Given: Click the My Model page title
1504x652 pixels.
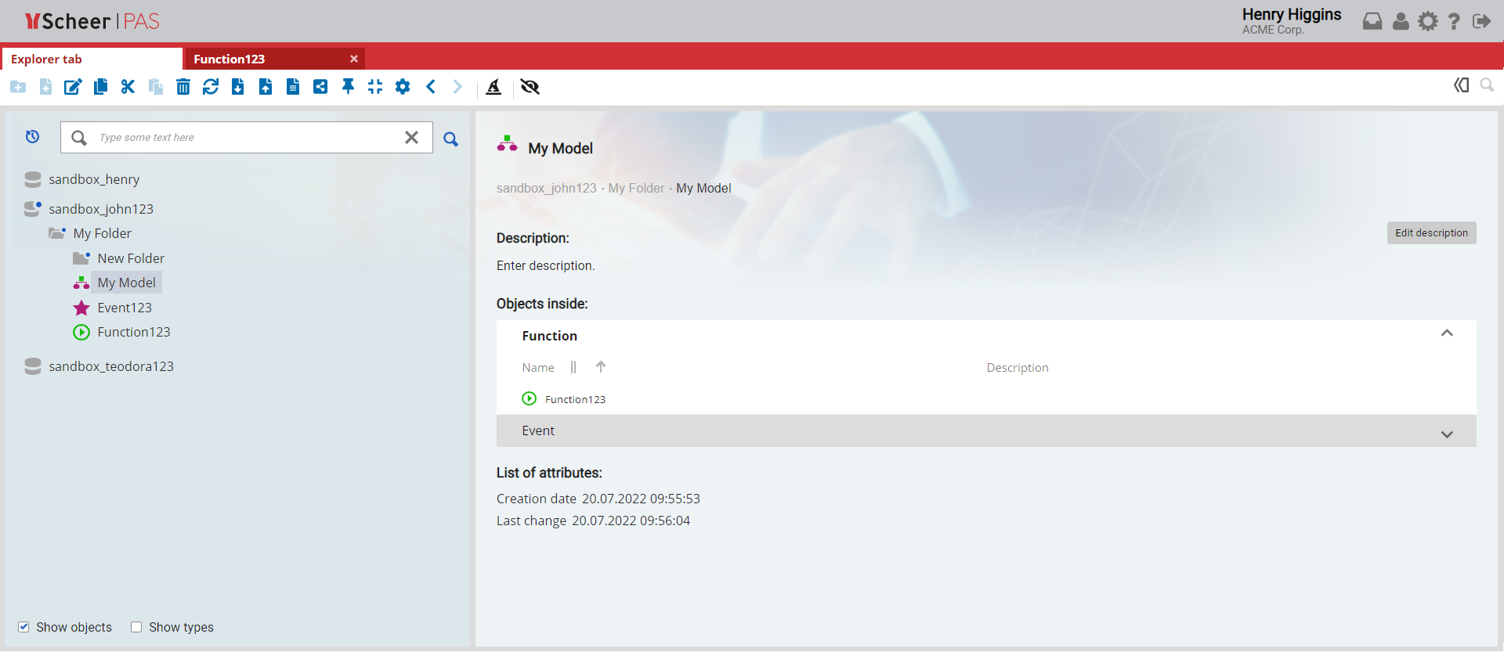Looking at the screenshot, I should [560, 149].
